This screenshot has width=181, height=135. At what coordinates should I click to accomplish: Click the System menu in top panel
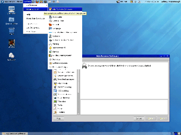point(27,1)
